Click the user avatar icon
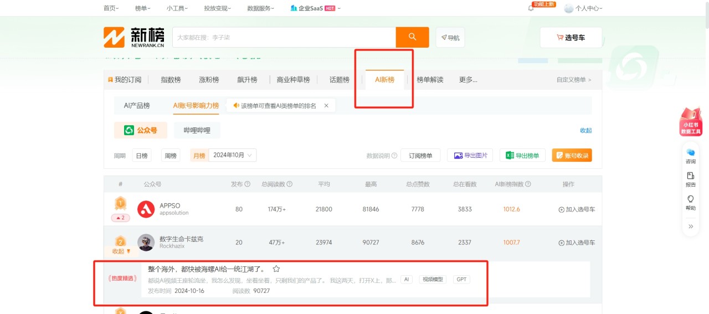The width and height of the screenshot is (709, 314). (x=569, y=8)
